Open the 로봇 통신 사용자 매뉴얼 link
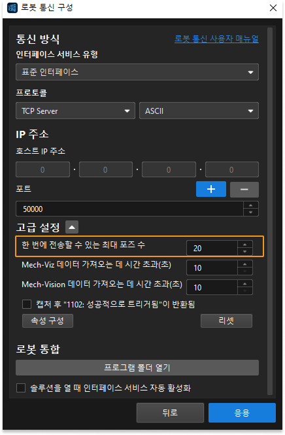Image resolution: width=285 pixels, height=435 pixels. click(216, 39)
